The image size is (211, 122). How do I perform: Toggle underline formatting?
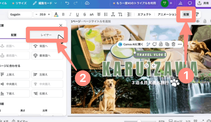coord(77,14)
